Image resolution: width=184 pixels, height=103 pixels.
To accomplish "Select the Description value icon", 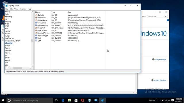I will point(36,18).
